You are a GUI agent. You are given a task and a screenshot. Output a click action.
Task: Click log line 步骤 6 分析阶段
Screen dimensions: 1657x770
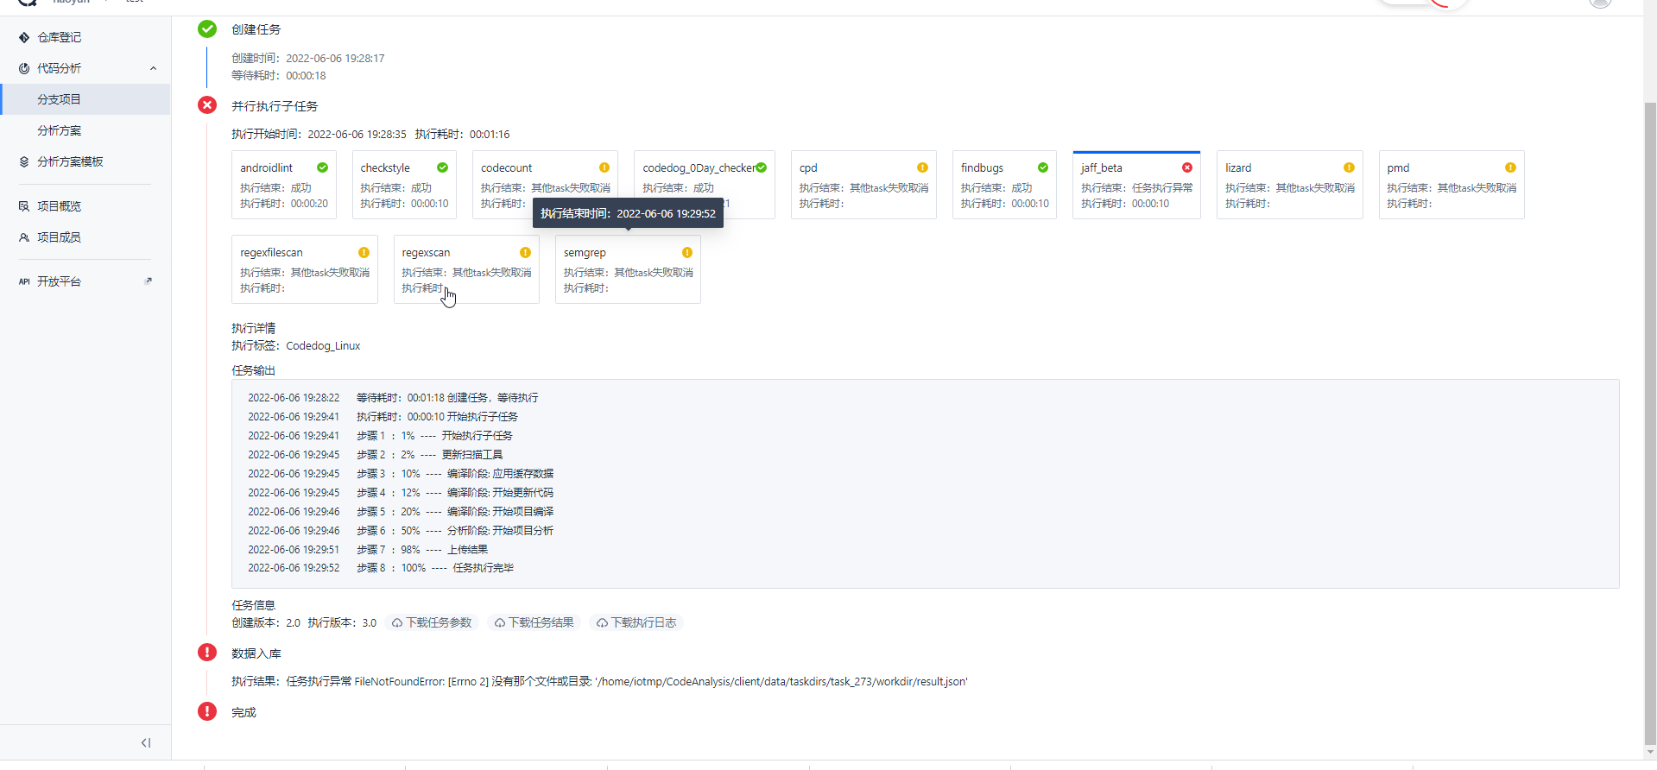[401, 530]
